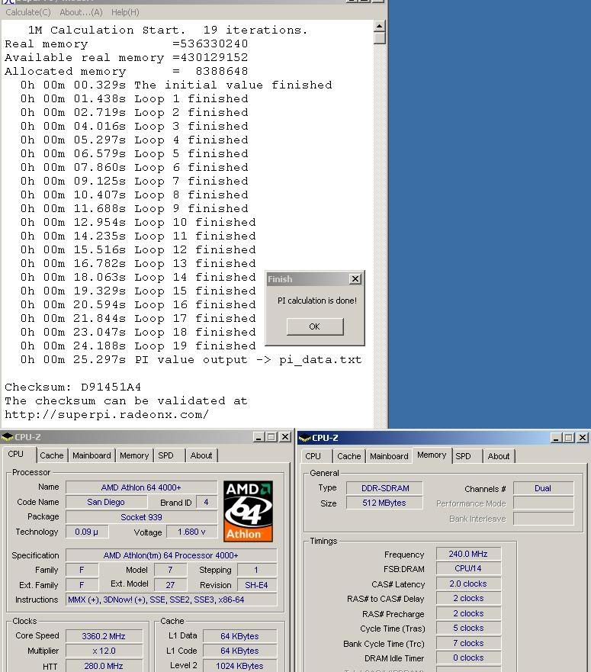
Task: Switch to Mainboard tab in left CPU-Z window
Action: [x=92, y=455]
